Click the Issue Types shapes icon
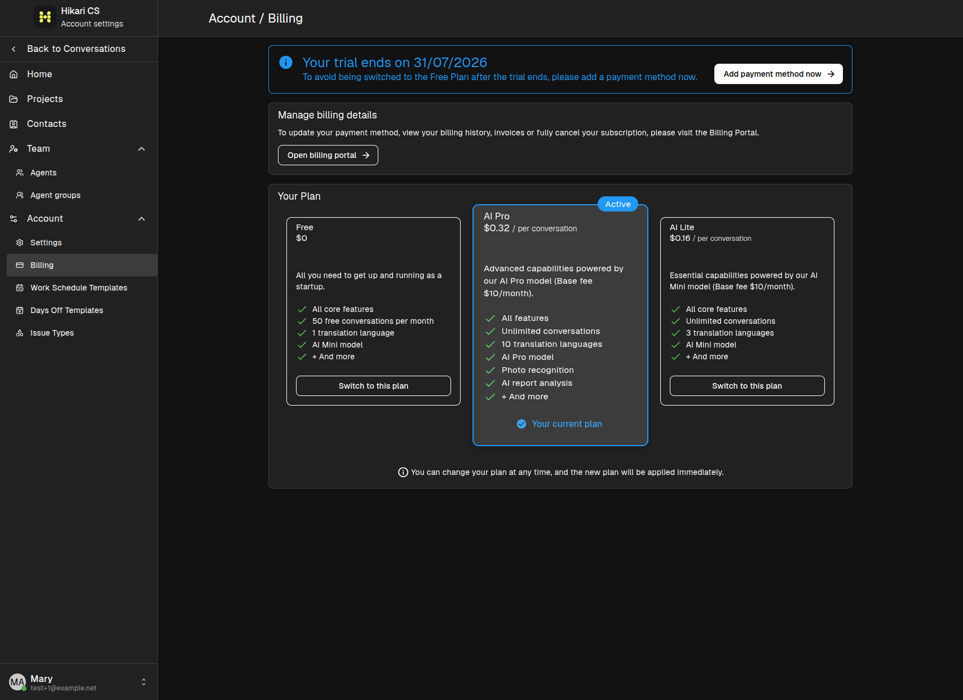The image size is (963, 700). (20, 333)
